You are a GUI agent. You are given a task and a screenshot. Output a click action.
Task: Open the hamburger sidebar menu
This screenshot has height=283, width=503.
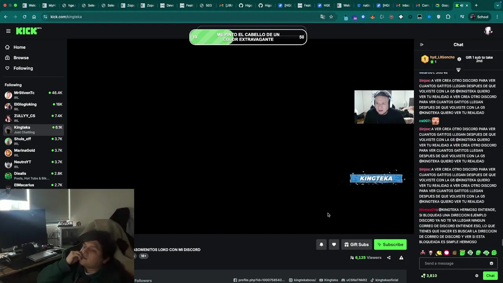8,31
